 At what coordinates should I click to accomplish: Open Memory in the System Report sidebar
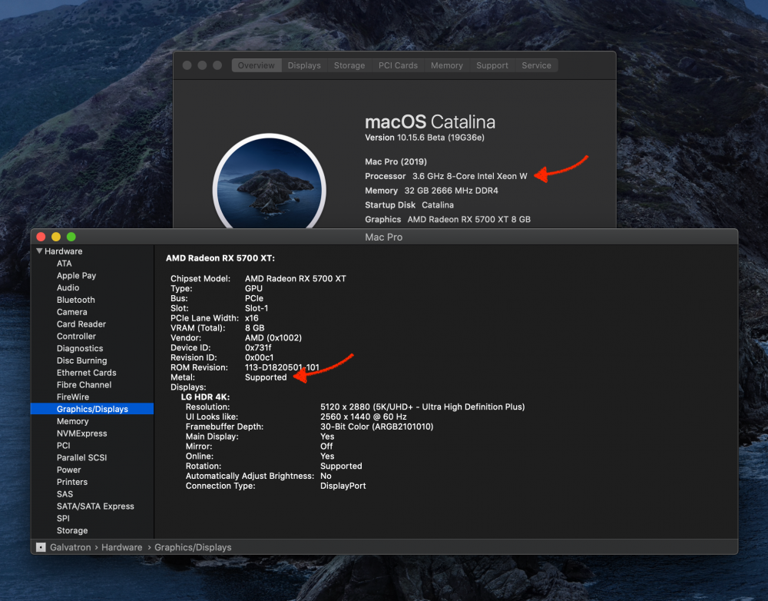point(72,421)
